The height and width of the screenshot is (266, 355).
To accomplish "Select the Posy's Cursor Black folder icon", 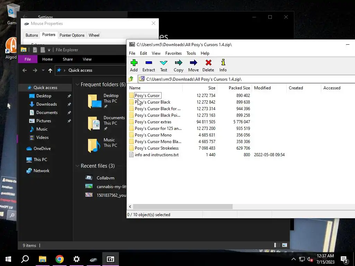I will click(x=131, y=102).
